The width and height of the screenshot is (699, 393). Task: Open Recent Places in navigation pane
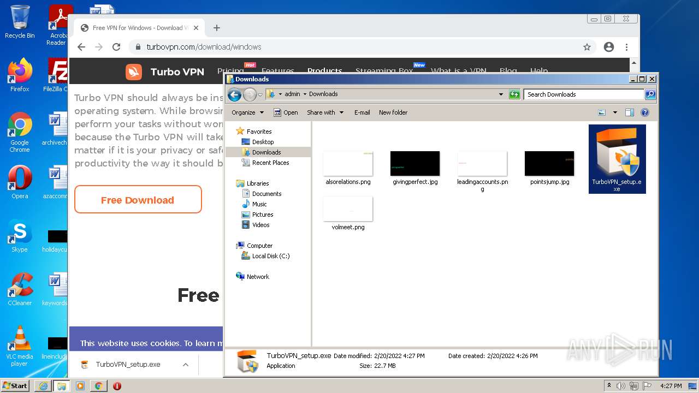pyautogui.click(x=270, y=163)
